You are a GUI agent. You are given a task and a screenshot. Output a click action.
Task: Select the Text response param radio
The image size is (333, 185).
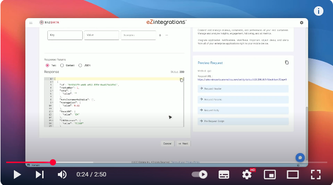[x=47, y=65]
